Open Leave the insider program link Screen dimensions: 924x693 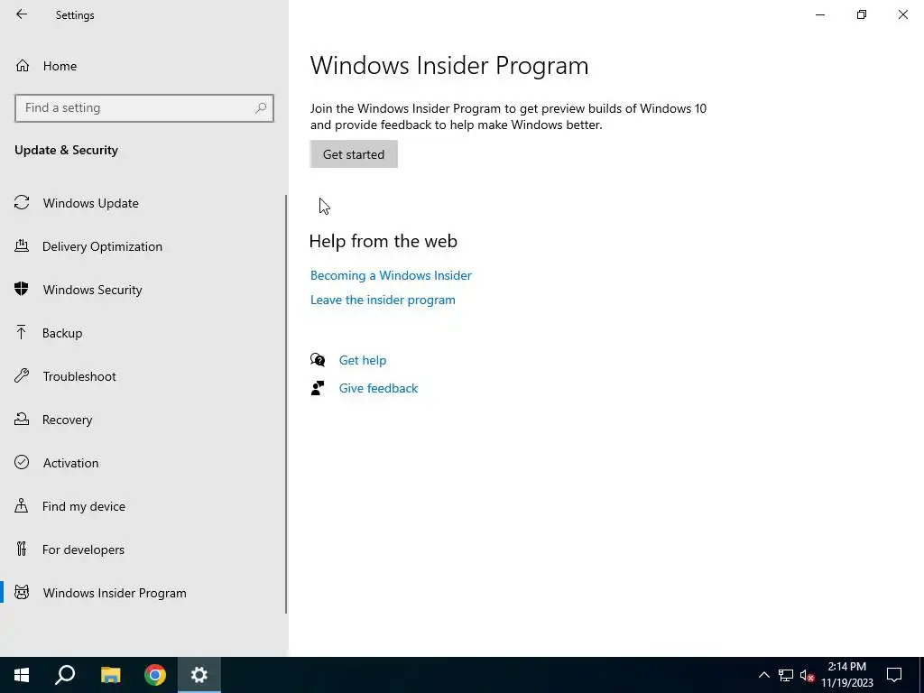coord(383,300)
